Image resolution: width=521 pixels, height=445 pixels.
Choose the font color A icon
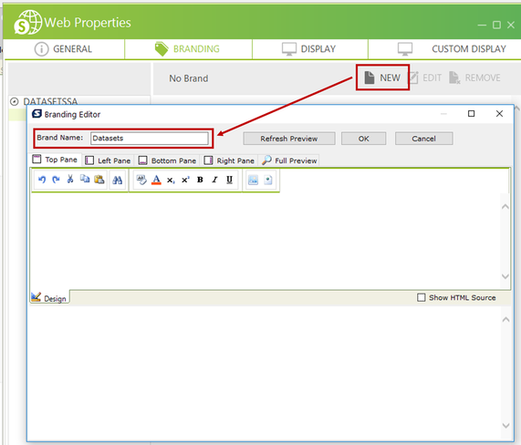pos(156,180)
